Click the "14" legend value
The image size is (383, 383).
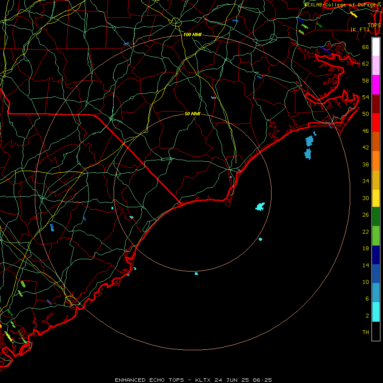366,265
